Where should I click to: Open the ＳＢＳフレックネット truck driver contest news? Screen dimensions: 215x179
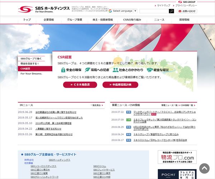point(165,121)
